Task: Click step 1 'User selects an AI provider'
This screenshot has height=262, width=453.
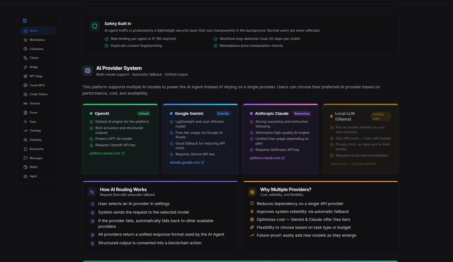Action: (x=134, y=204)
